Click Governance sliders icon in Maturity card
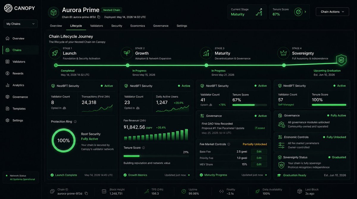 coord(202,116)
